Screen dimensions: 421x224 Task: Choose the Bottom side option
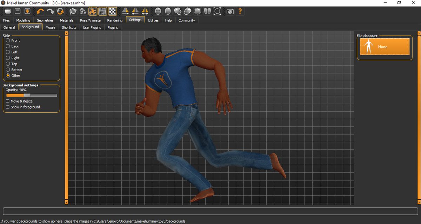(7, 70)
